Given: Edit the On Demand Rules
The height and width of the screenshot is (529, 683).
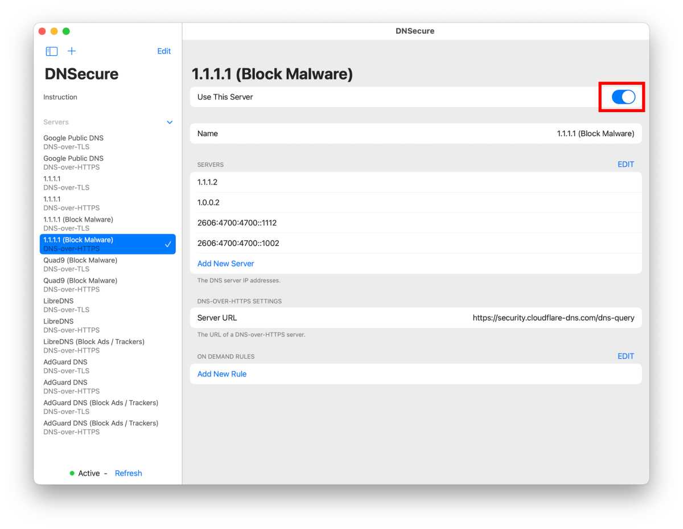Looking at the screenshot, I should click(x=626, y=356).
